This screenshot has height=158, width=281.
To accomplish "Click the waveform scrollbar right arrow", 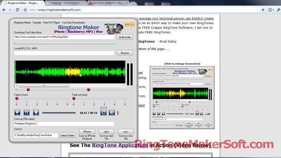I will click(123, 86).
